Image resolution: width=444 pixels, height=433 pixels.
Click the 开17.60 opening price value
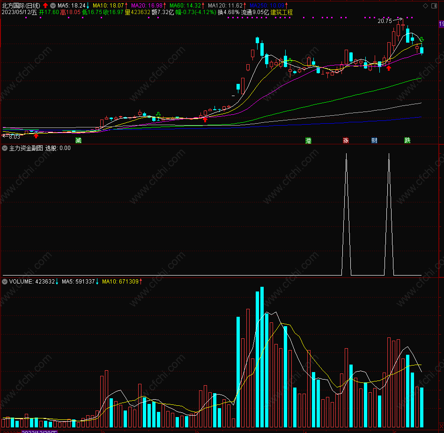49,12
